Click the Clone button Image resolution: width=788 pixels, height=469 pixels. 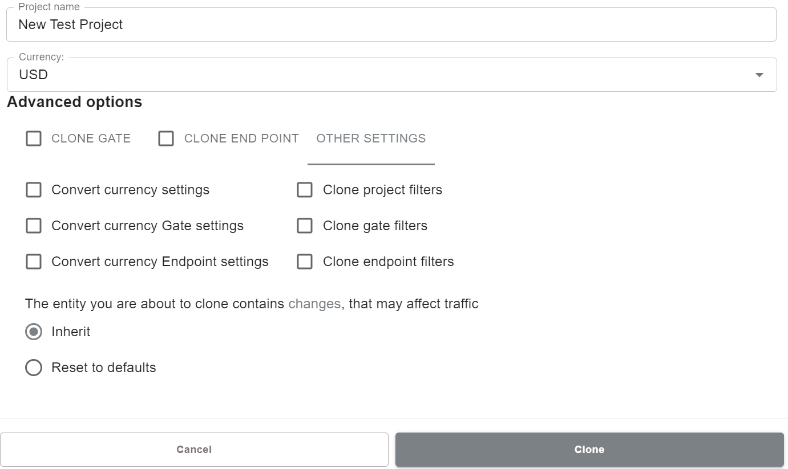589,450
